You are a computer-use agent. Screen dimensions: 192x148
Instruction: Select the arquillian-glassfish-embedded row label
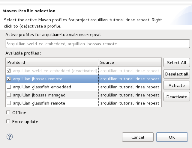(x=42, y=87)
